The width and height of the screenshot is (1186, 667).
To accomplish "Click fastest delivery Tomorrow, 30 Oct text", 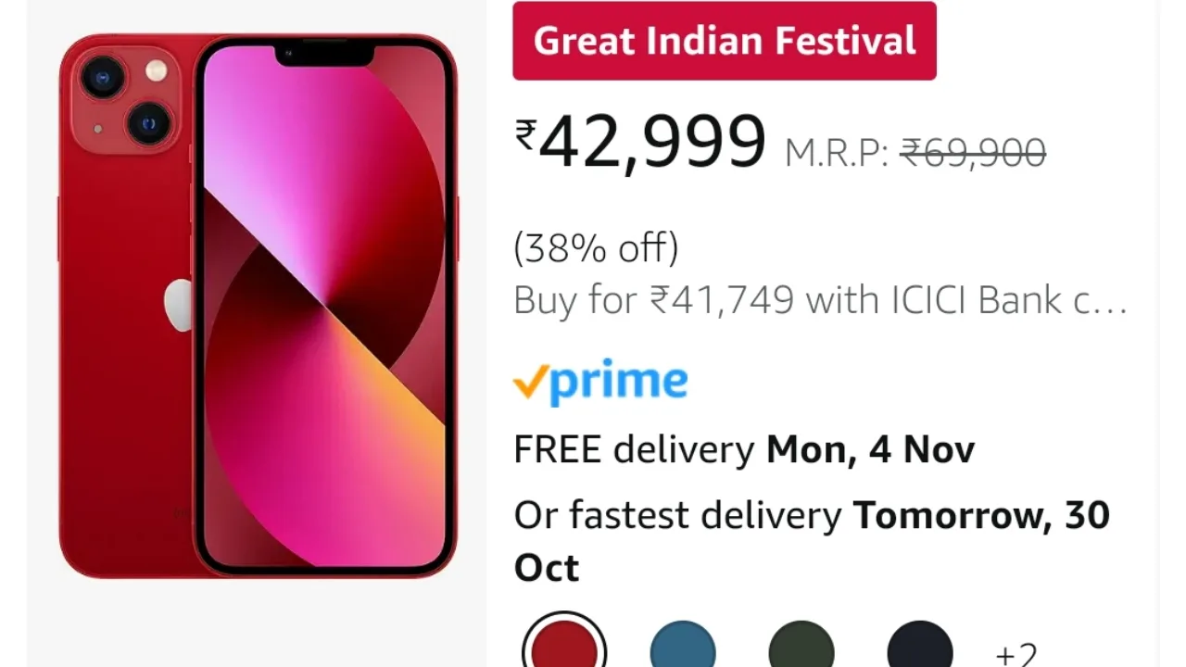I will pos(812,541).
